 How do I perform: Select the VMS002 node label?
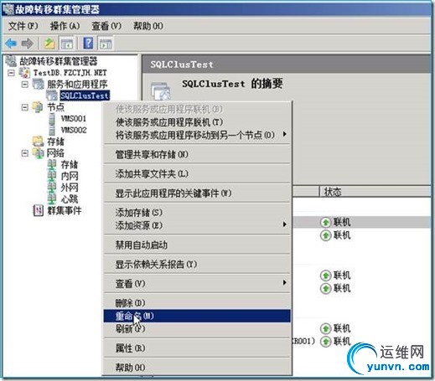74,130
